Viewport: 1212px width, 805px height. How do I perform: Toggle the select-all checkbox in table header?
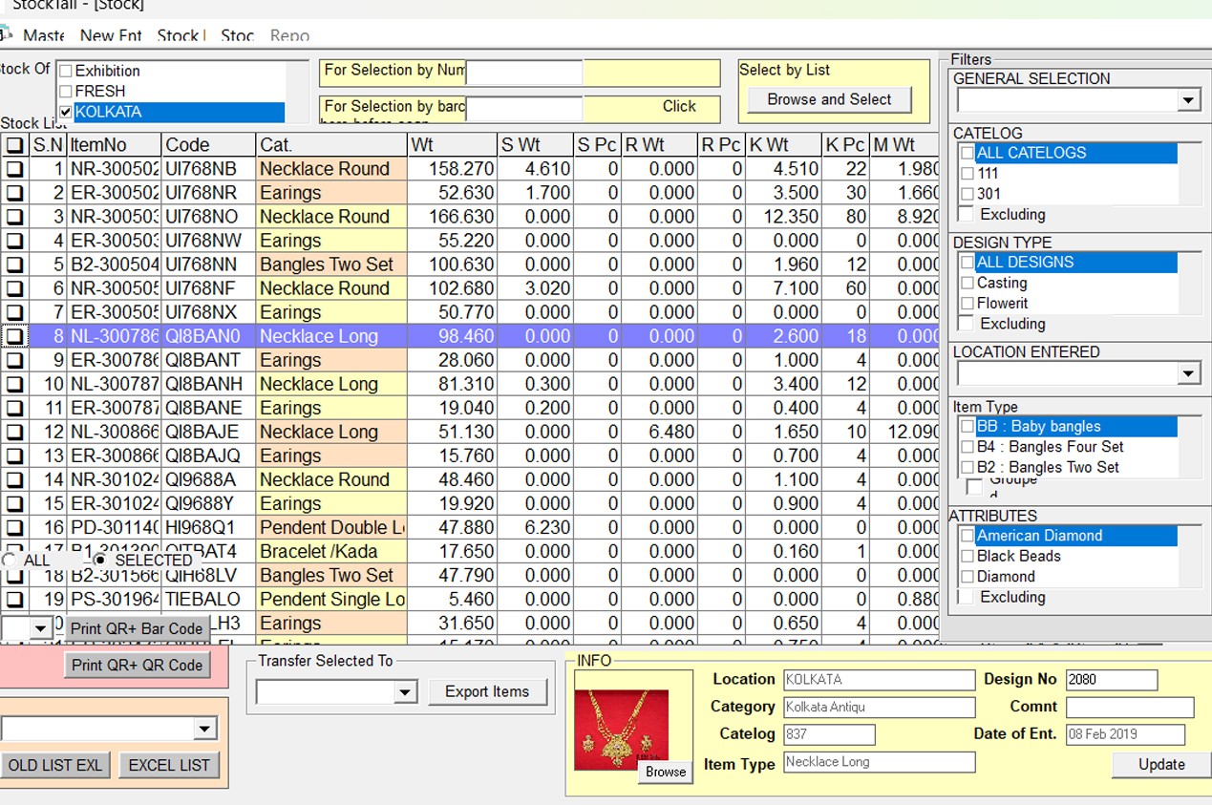click(x=14, y=145)
